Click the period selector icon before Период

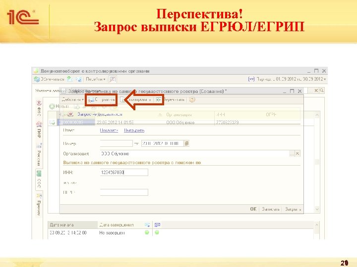tap(251, 79)
